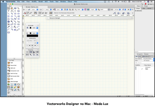Select the Freehand tool
Screen dimensions: 155x108
click(x=18, y=16)
